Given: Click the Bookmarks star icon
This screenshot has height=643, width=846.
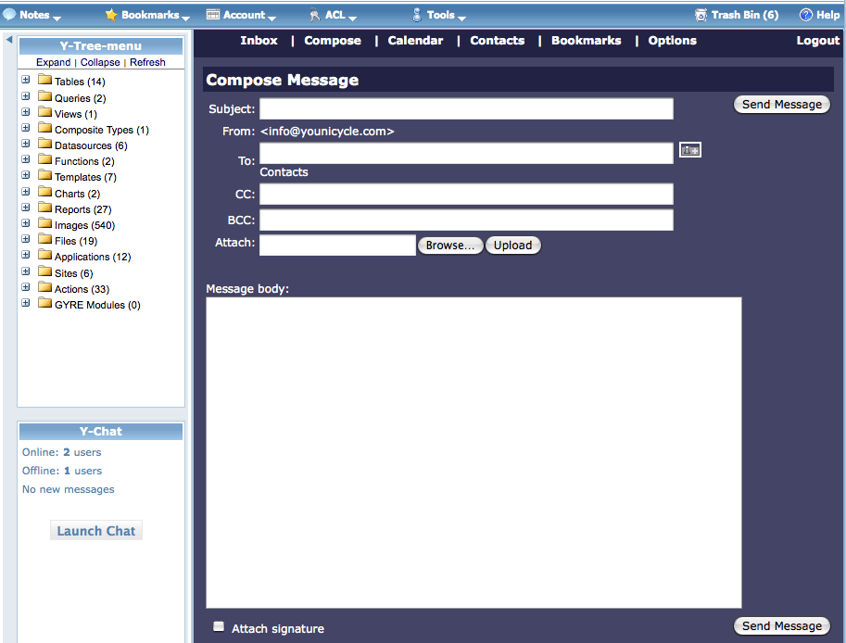Looking at the screenshot, I should pos(111,15).
